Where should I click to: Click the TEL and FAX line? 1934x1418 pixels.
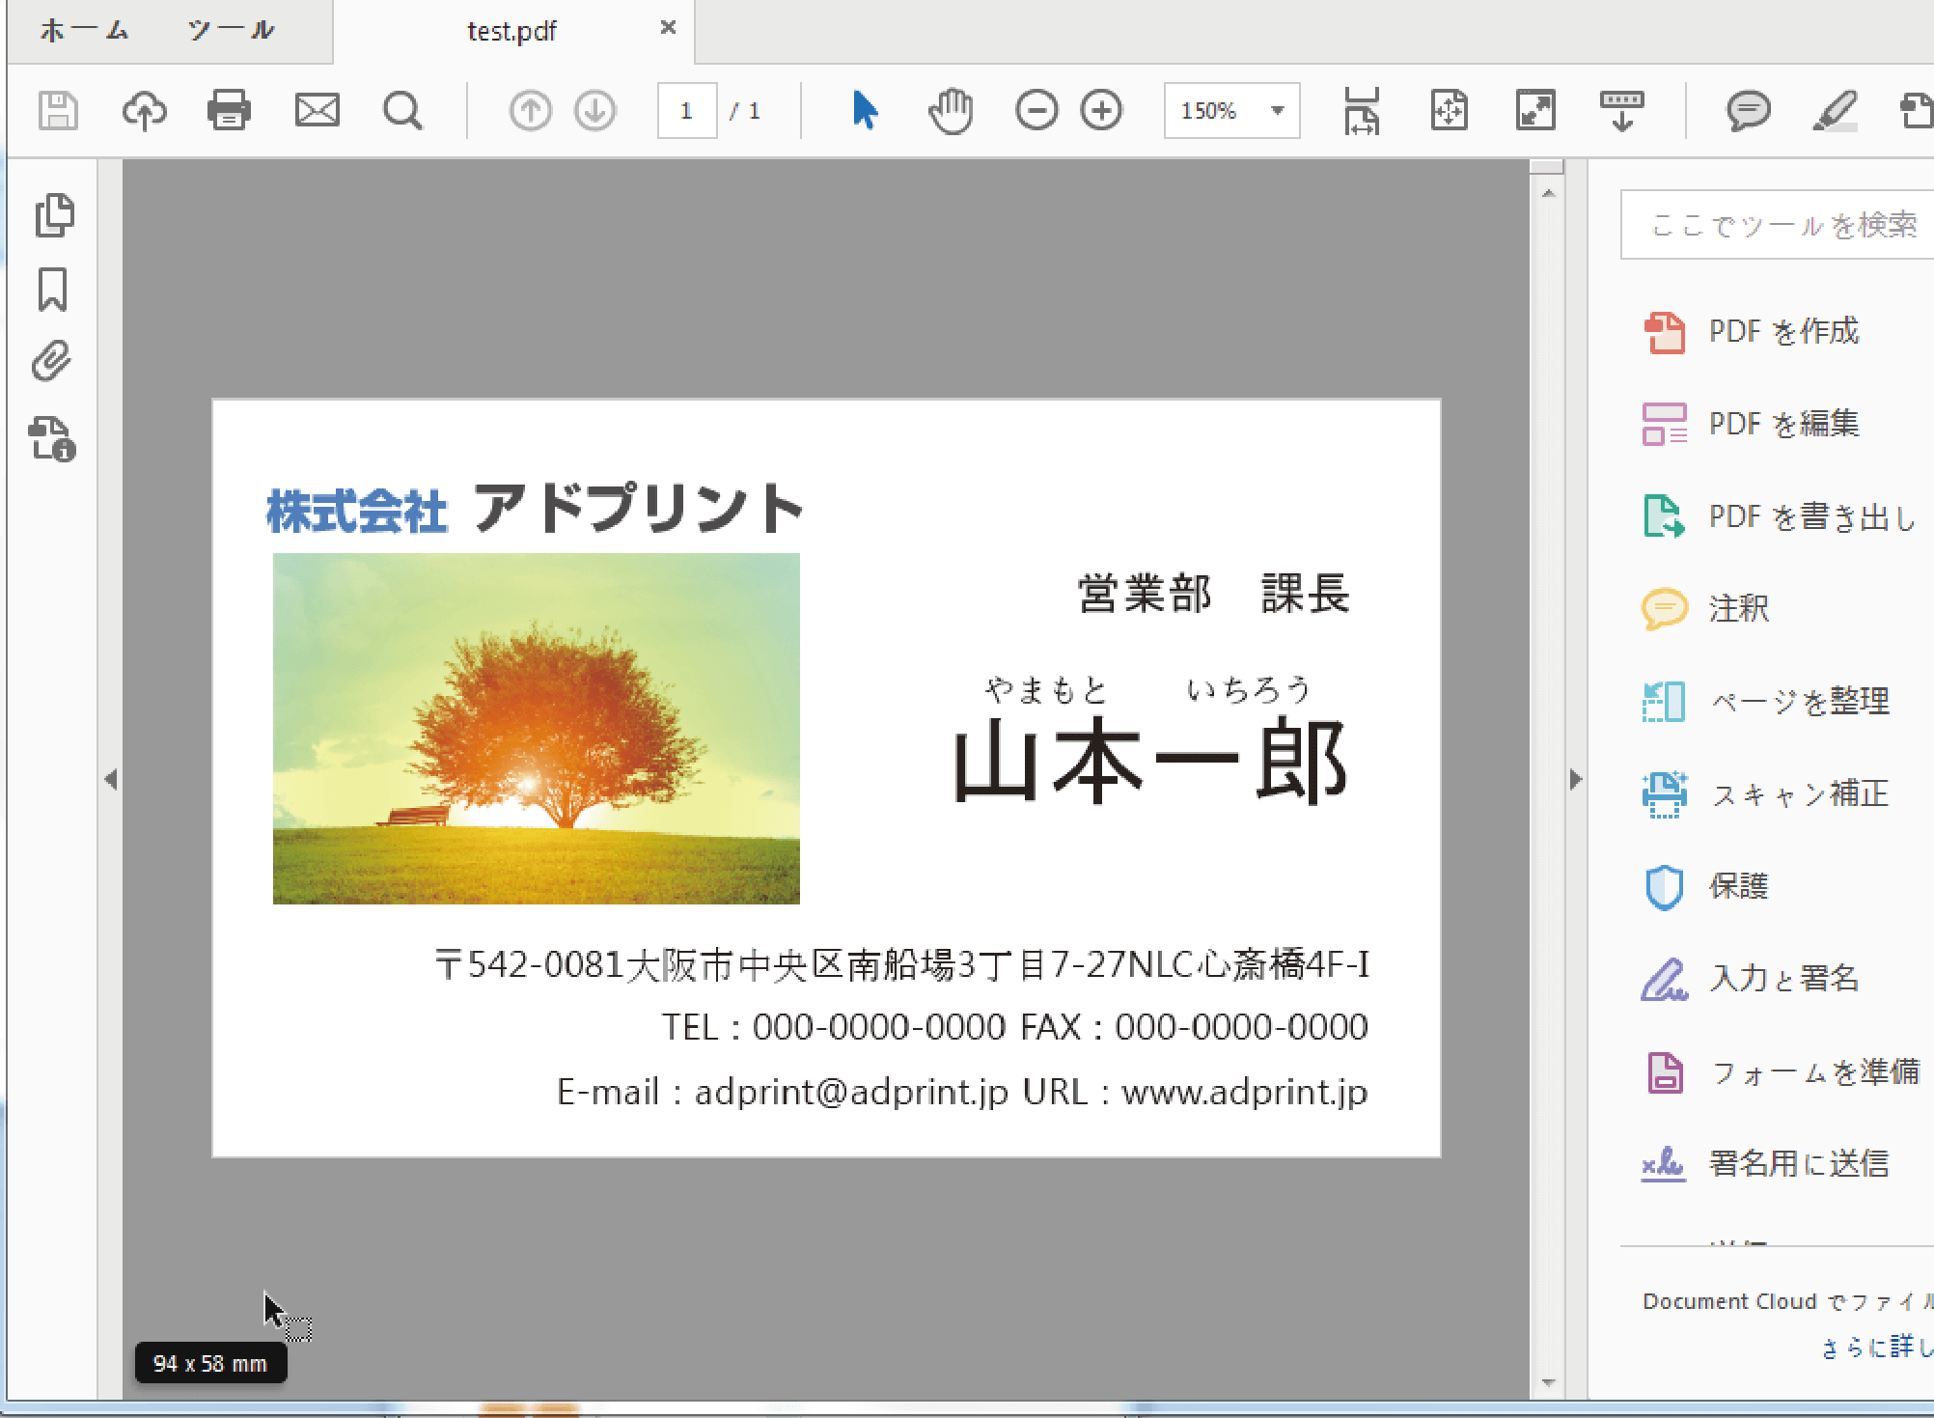pos(1014,1027)
